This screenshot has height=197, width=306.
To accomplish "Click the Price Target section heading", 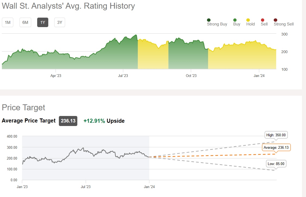I will (24, 108).
